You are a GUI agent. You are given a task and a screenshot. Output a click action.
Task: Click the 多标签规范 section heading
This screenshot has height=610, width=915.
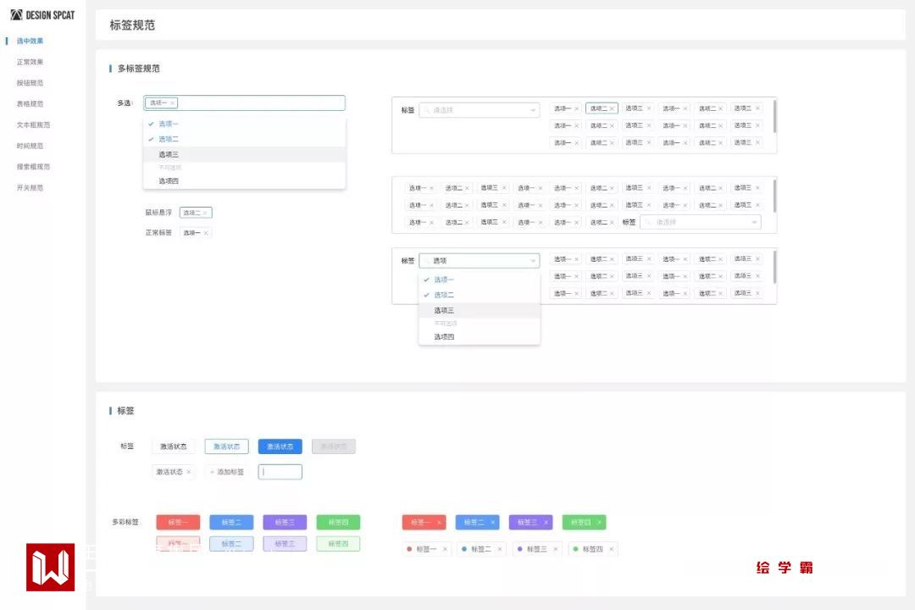click(x=139, y=69)
